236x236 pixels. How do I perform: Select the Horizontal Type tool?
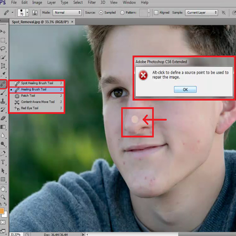3,162
